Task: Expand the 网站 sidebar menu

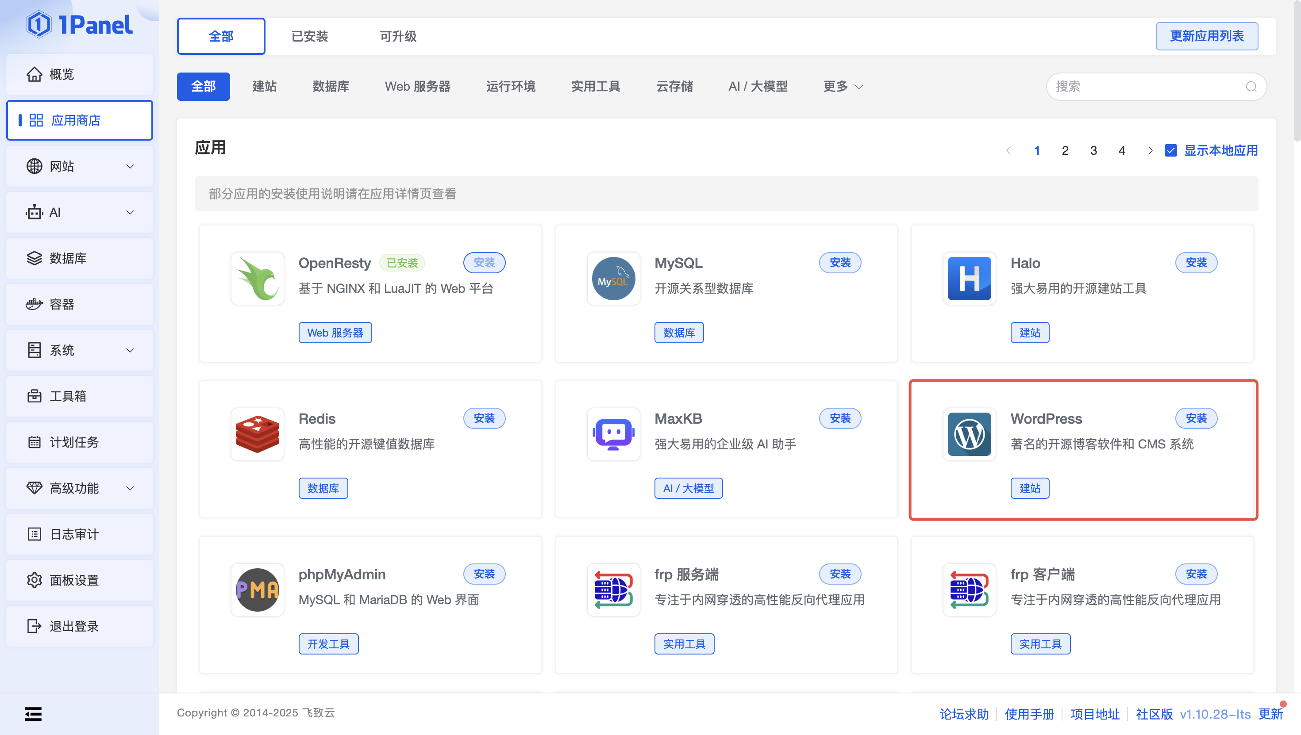Action: pyautogui.click(x=79, y=166)
